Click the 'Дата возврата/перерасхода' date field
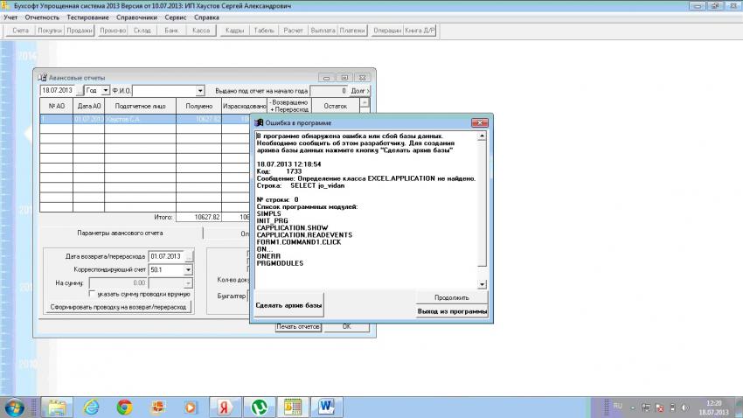743x418 pixels. [164, 256]
